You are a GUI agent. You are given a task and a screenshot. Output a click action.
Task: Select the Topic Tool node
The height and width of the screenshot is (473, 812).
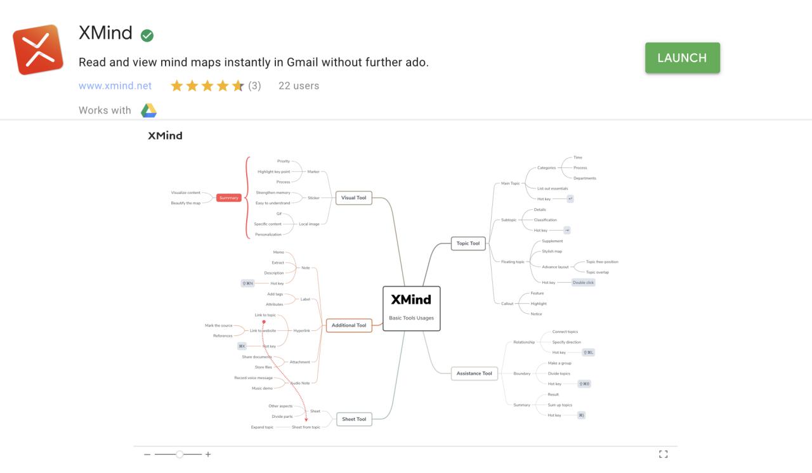[x=469, y=243]
